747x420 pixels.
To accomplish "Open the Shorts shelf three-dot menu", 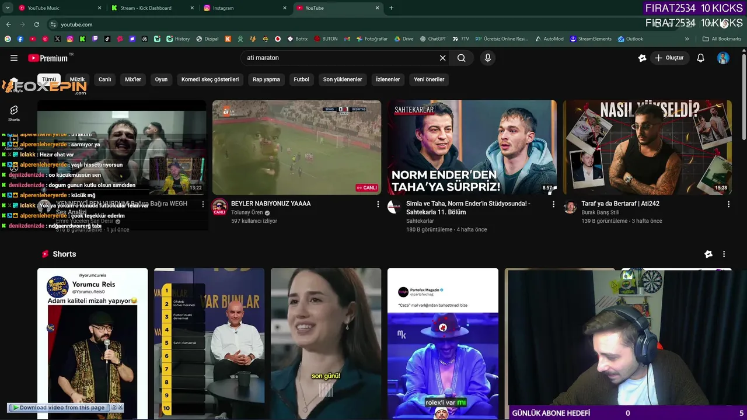I will (x=724, y=254).
